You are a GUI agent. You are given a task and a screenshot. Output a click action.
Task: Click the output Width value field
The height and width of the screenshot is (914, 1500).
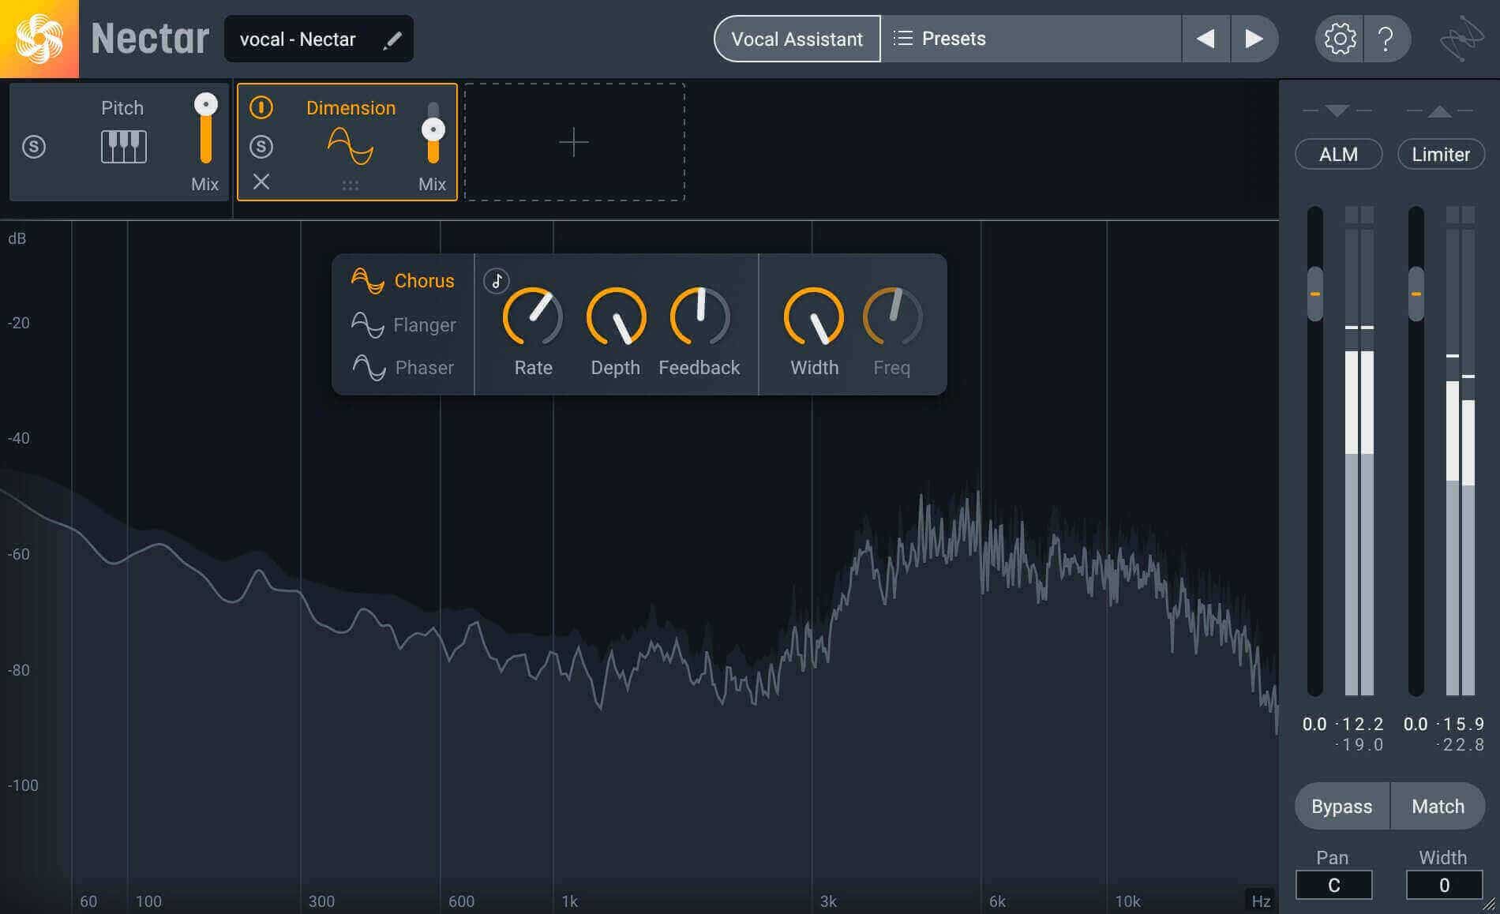[x=1444, y=885]
